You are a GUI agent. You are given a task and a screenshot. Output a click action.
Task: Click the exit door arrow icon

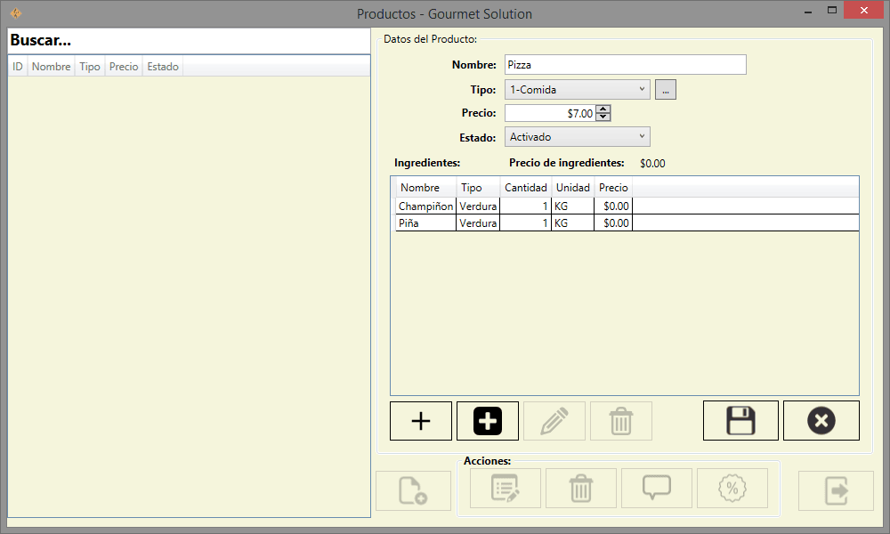coord(836,490)
